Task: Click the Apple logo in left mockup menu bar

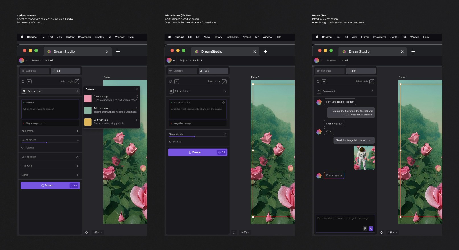Action: (22, 37)
